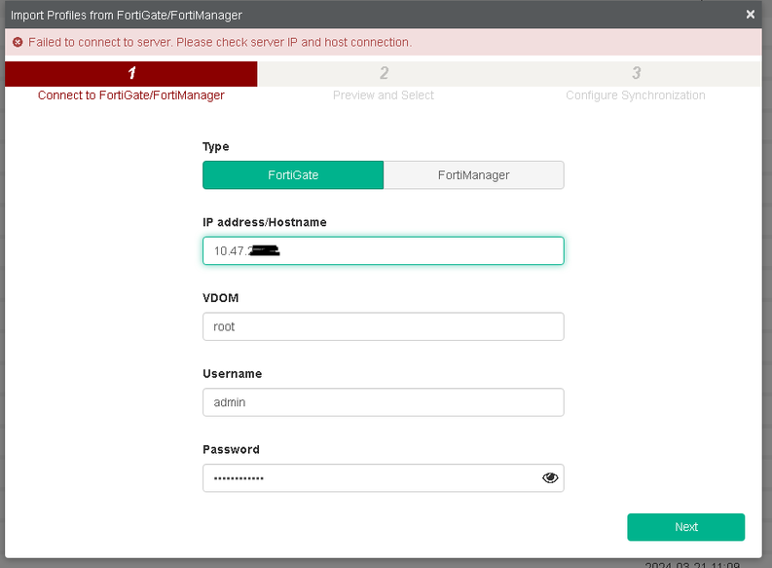
Task: Select the FortiGate type option
Action: coord(293,175)
